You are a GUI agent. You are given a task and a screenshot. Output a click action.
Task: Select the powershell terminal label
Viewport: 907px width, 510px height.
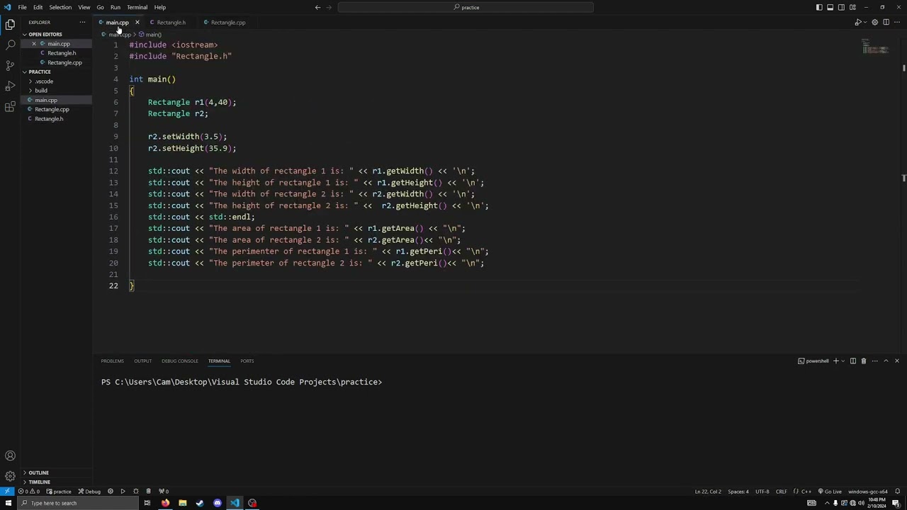click(813, 361)
